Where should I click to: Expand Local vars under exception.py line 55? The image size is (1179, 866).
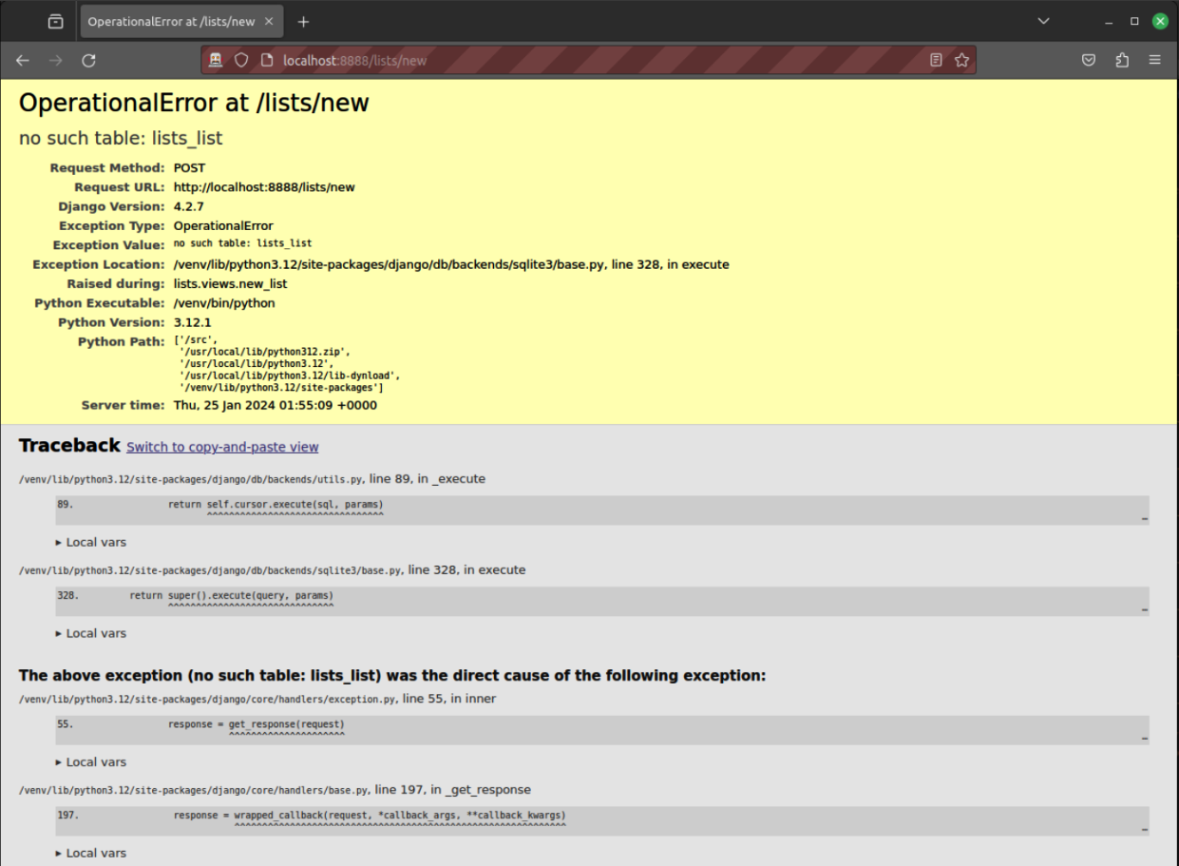click(91, 761)
